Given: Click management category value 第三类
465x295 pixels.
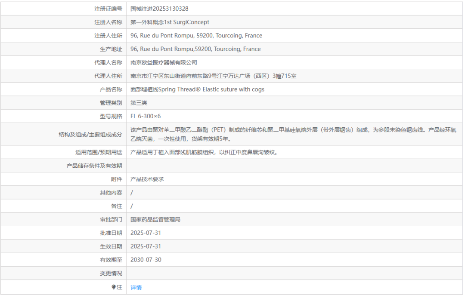Looking at the screenshot, I should (x=139, y=103).
